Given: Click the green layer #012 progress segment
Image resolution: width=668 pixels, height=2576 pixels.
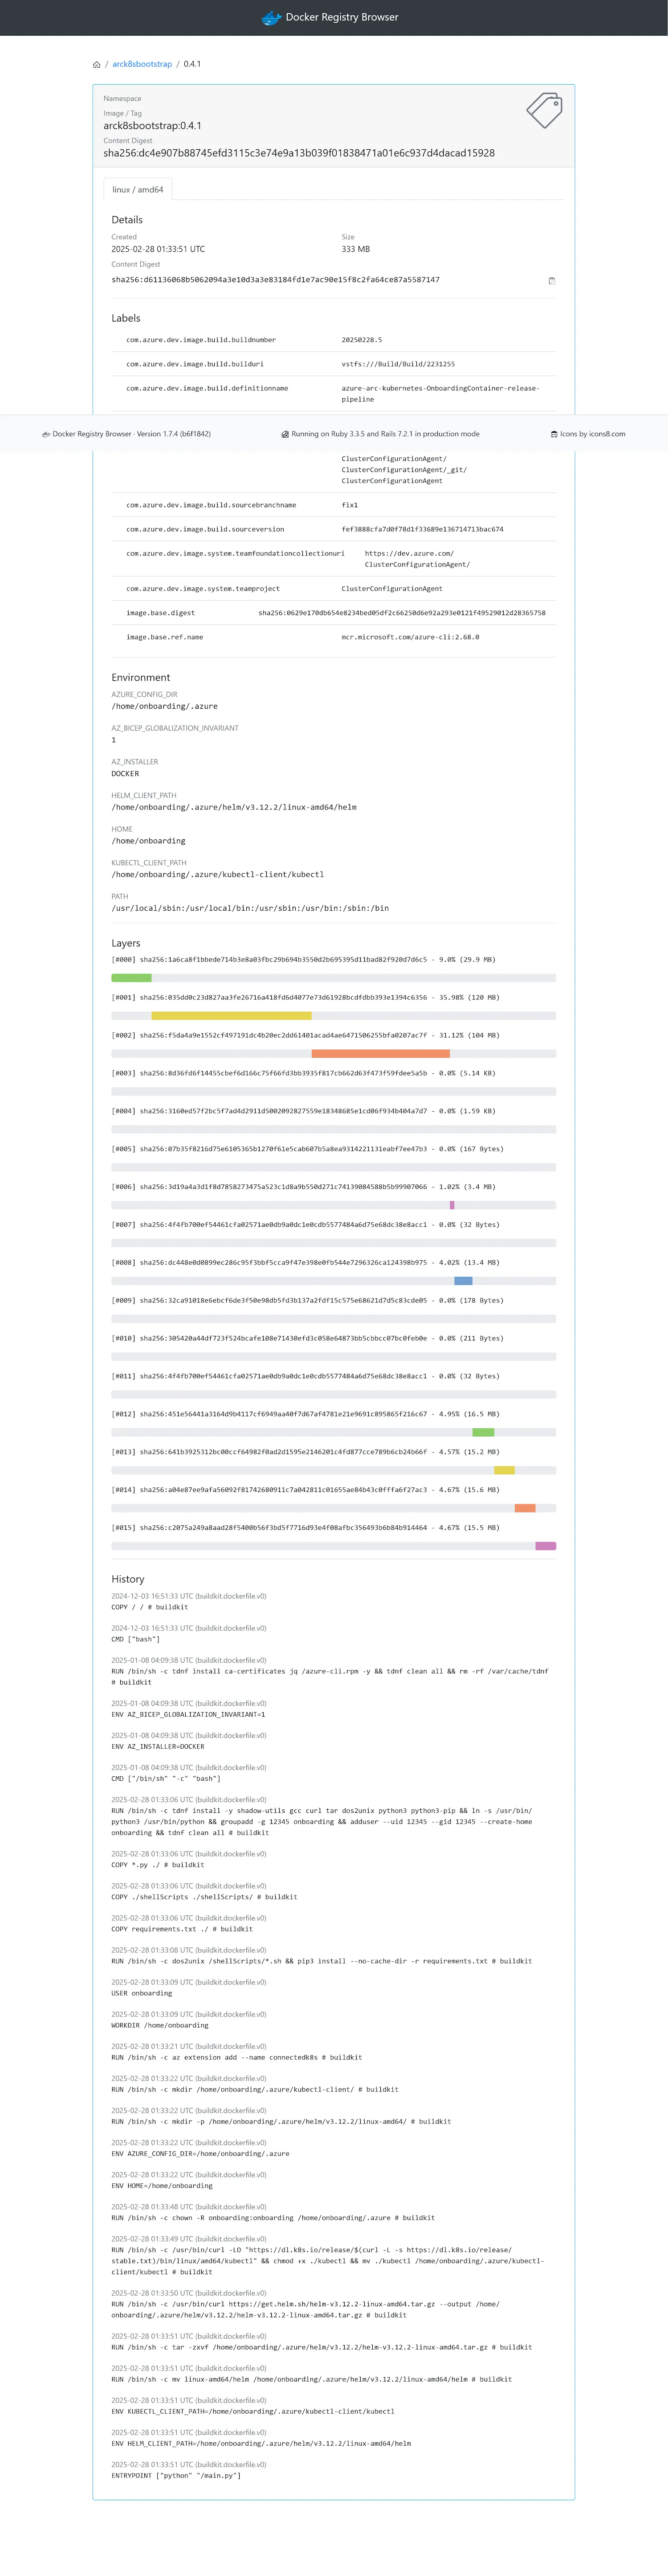Looking at the screenshot, I should pyautogui.click(x=483, y=1432).
